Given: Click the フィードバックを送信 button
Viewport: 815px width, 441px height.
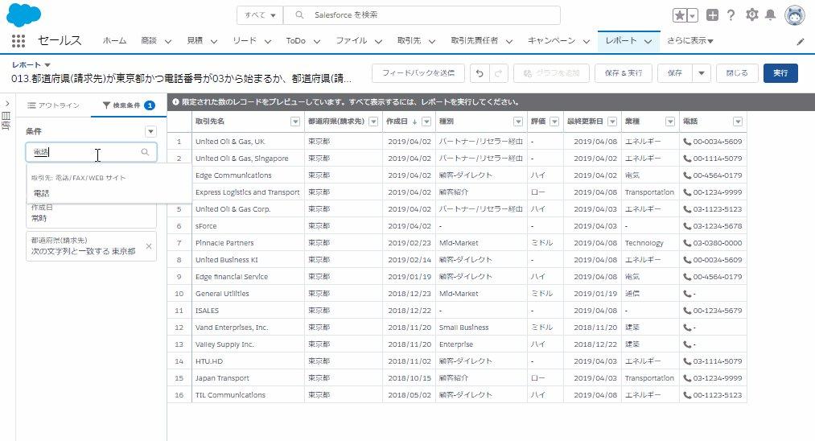Looking at the screenshot, I should (x=418, y=73).
